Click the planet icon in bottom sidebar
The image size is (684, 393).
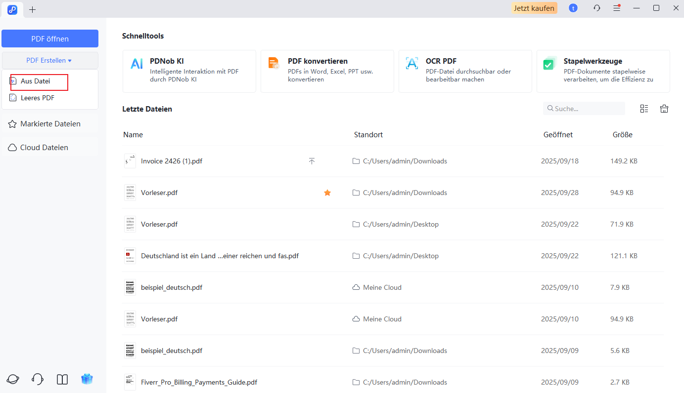(x=13, y=379)
